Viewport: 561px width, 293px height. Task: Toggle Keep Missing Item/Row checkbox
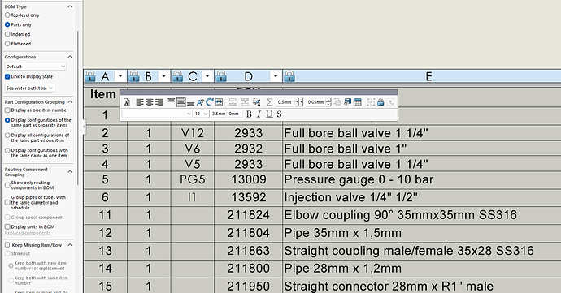pyautogui.click(x=7, y=245)
